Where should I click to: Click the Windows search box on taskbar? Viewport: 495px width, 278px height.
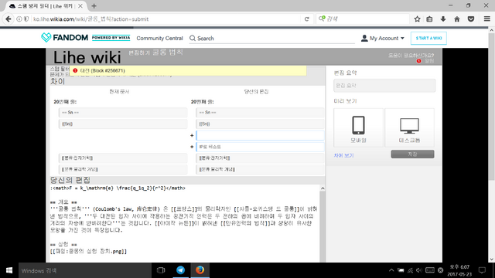coord(84,270)
